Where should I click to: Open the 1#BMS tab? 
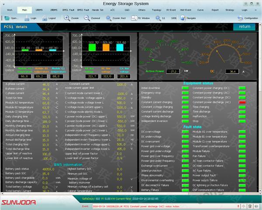tap(39, 10)
